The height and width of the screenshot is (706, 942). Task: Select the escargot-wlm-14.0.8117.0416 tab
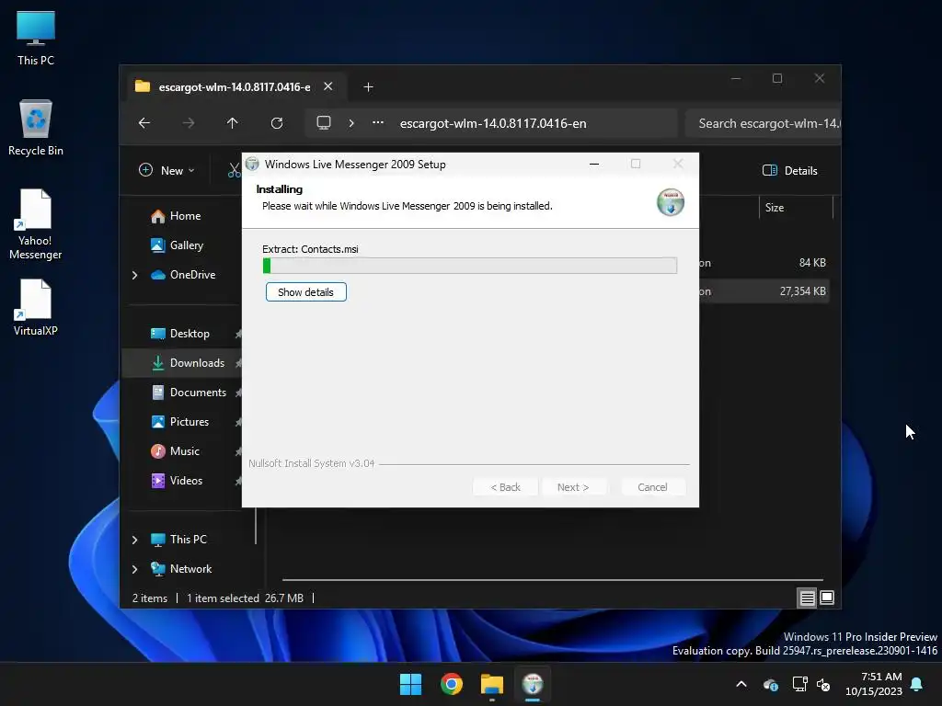(235, 87)
